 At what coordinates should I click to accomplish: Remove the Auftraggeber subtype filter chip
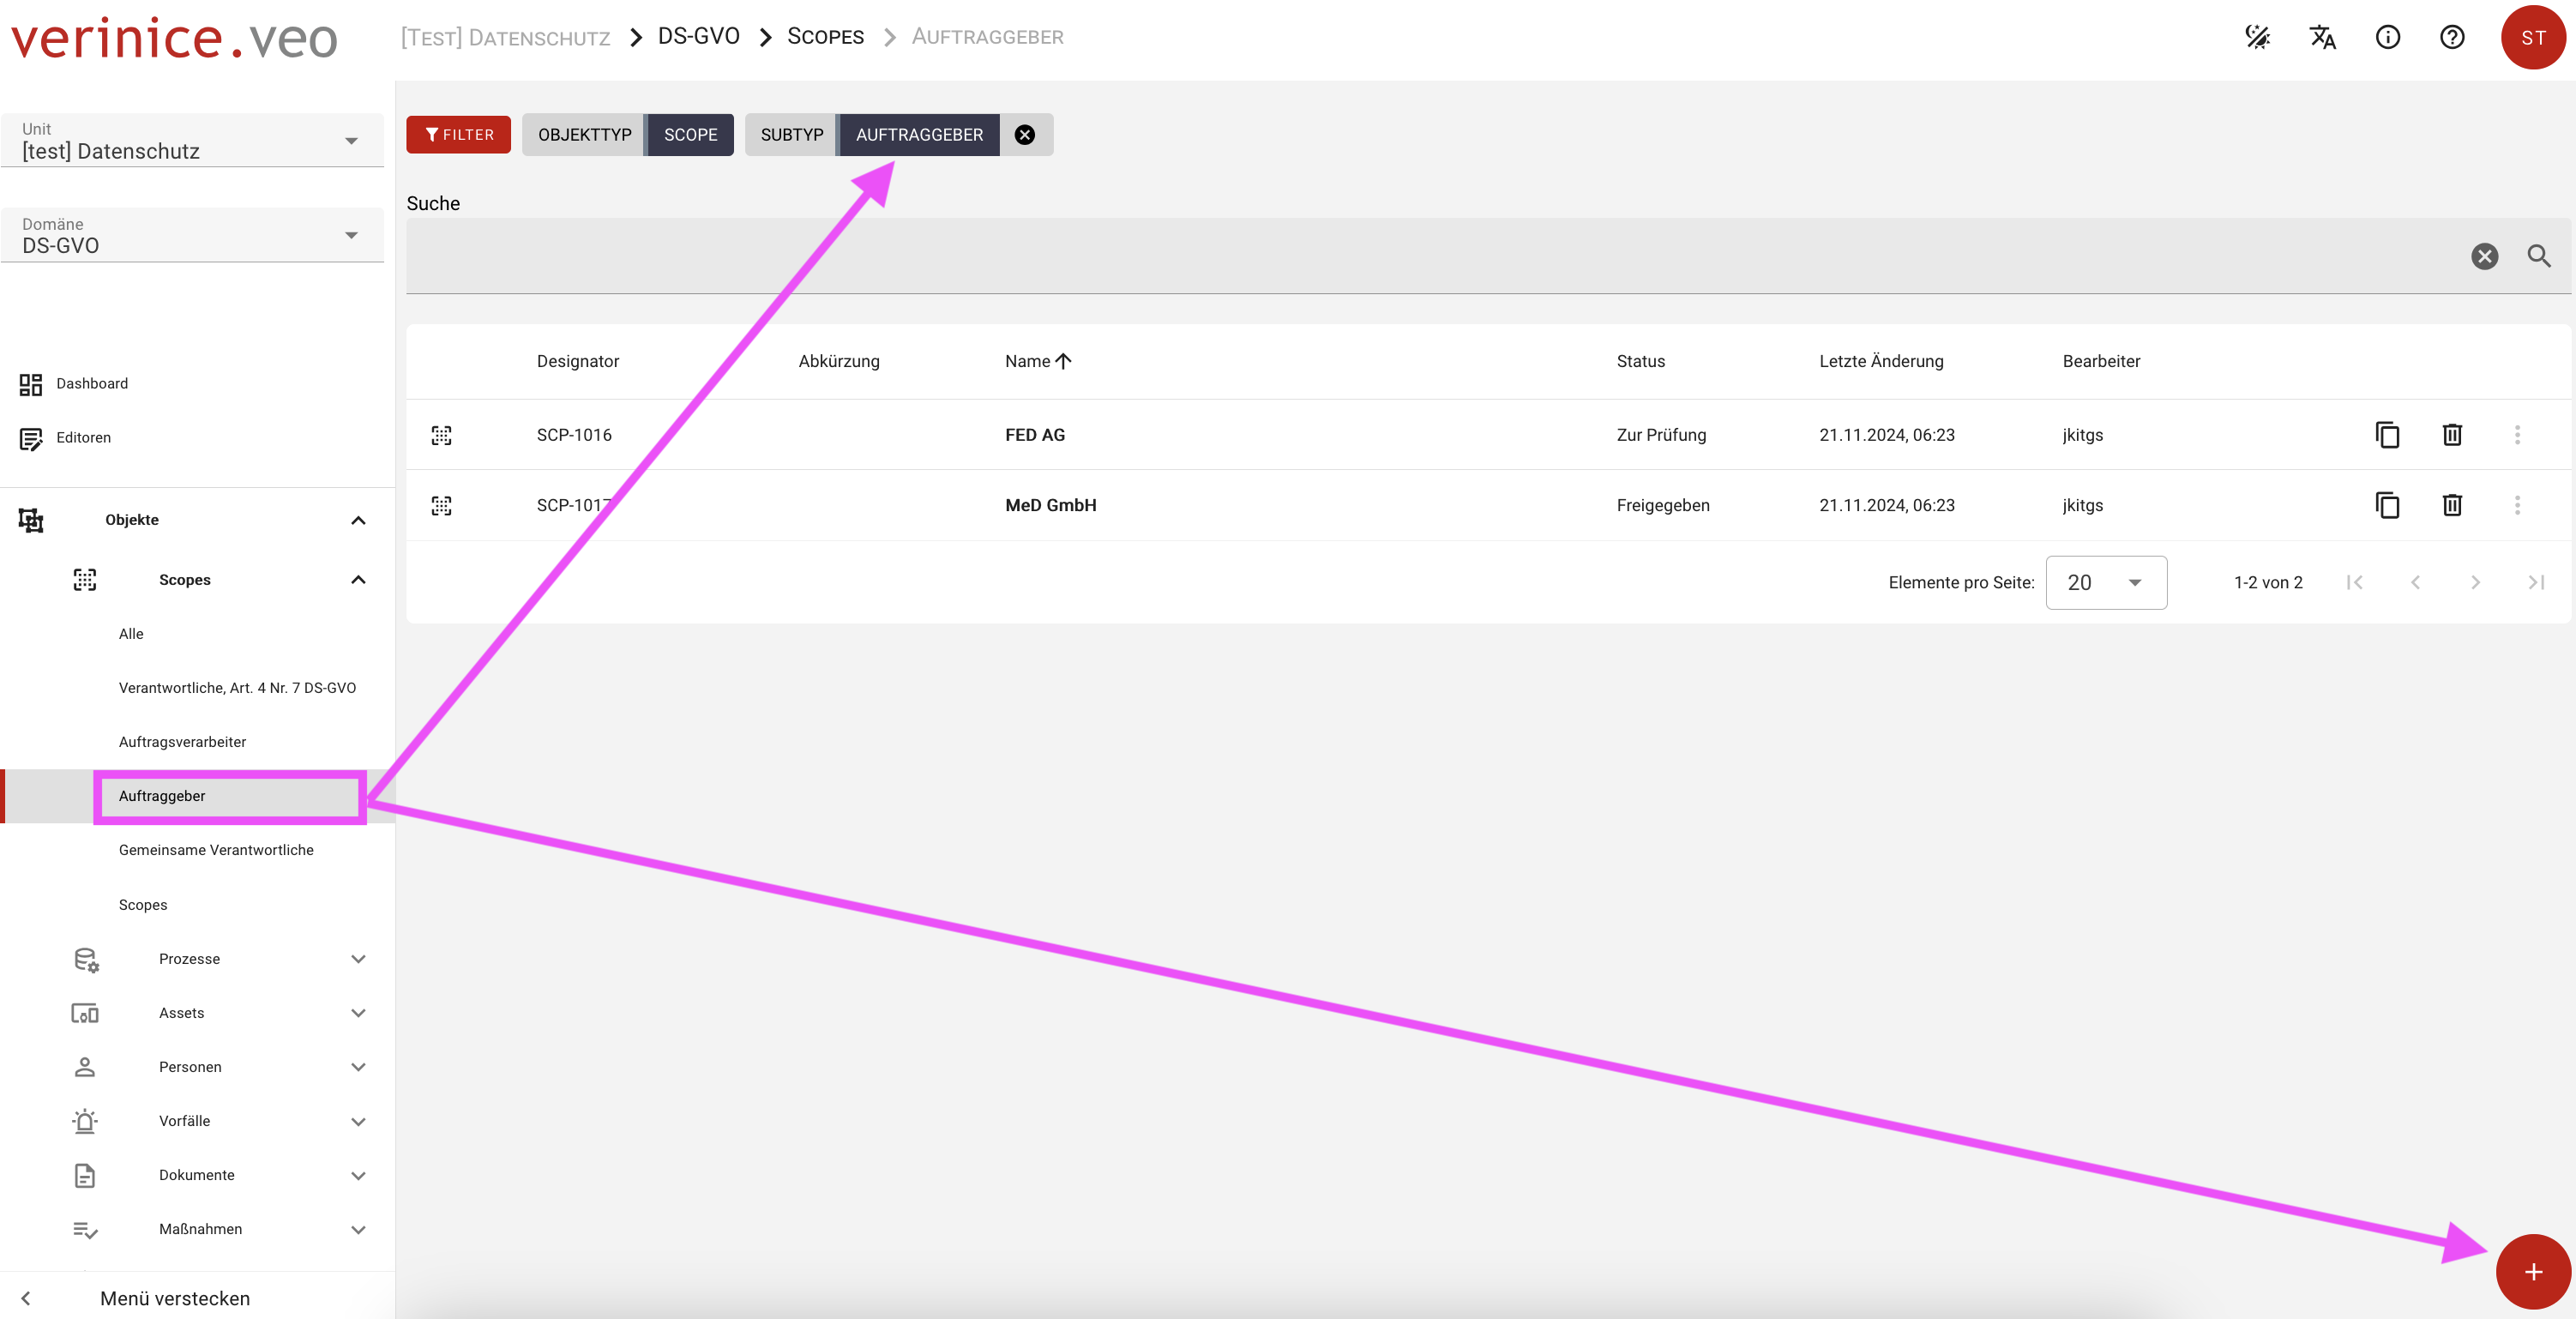point(1025,135)
